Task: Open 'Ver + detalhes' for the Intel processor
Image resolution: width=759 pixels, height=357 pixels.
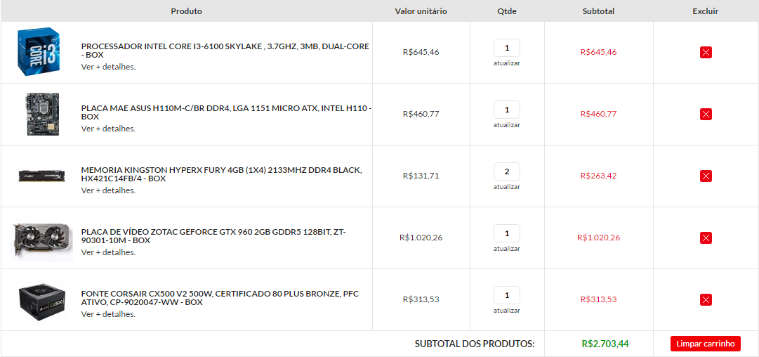Action: (x=108, y=67)
